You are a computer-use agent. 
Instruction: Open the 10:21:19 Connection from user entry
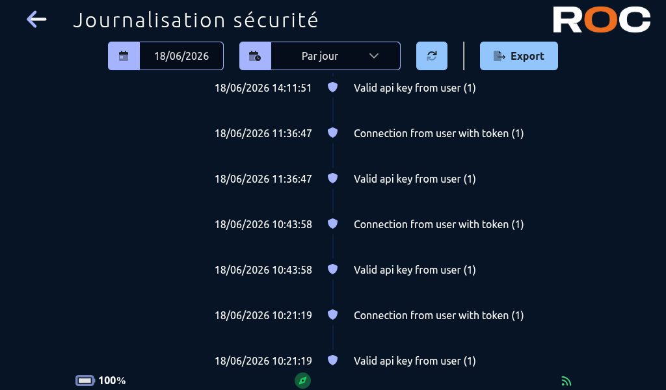tap(438, 315)
